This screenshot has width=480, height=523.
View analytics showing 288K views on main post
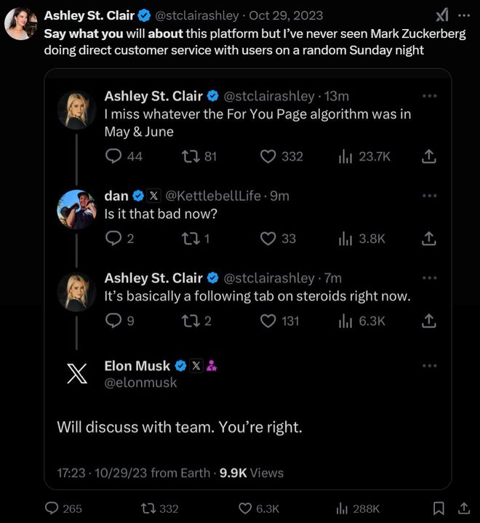coord(342,508)
